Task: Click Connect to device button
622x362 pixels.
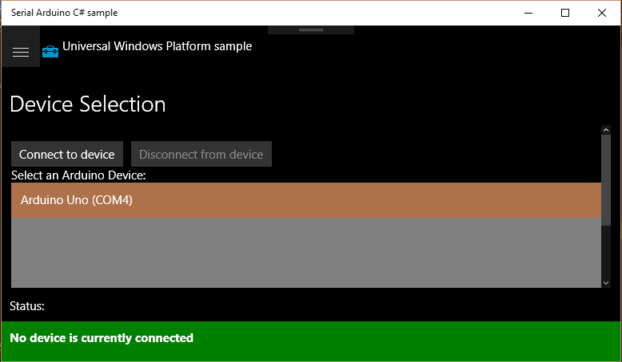Action: [x=67, y=154]
